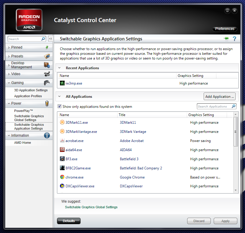Collapse the Information section
The height and width of the screenshot is (233, 245).
pyautogui.click(x=9, y=135)
